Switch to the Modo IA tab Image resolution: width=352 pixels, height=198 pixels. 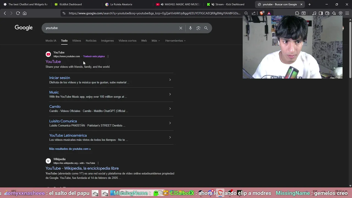(x=51, y=41)
